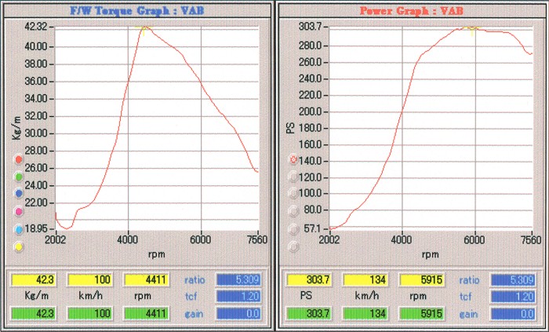Click the tcf 1.20 field in Torque Graph panel
This screenshot has height=332, width=549.
click(x=238, y=297)
